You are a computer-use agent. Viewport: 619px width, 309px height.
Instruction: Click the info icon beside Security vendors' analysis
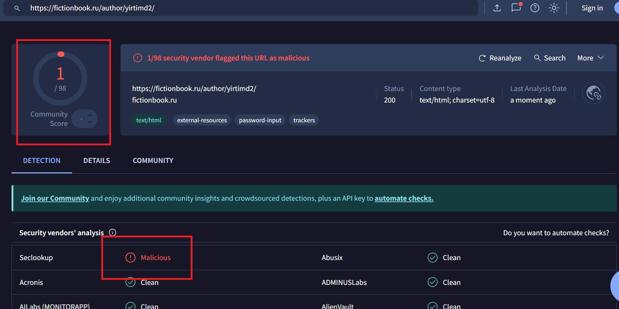[x=112, y=232]
